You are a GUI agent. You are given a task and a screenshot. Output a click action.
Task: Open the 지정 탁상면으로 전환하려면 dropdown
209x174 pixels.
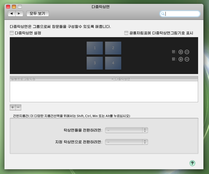tap(127, 142)
